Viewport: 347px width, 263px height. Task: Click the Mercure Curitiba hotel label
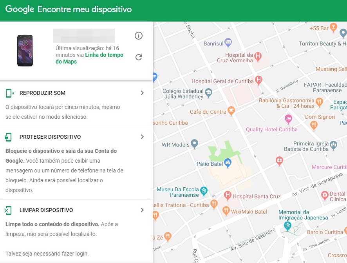[x=329, y=167]
